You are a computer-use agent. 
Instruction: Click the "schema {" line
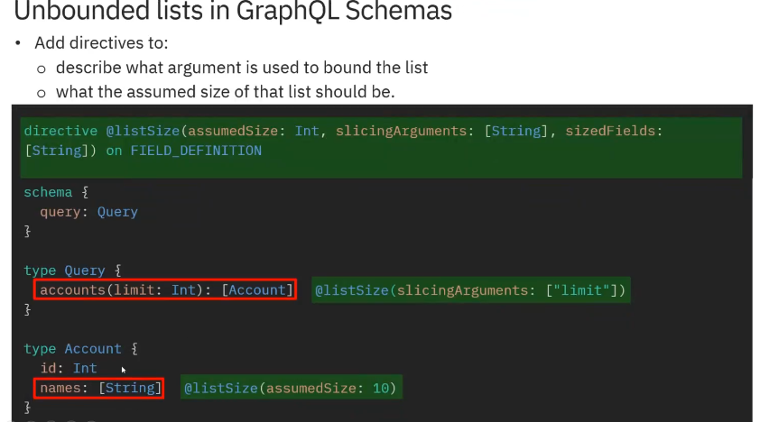tap(56, 193)
